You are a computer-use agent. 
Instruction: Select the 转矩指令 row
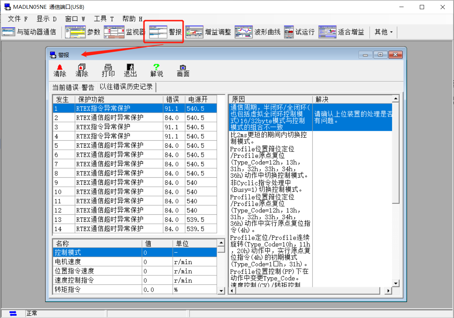[x=135, y=289]
